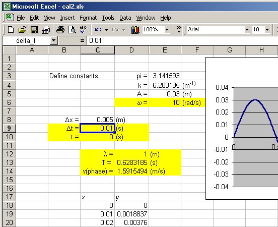Select the ω value cell showing 10
Viewport: 278px width, 227px height.
(165, 102)
